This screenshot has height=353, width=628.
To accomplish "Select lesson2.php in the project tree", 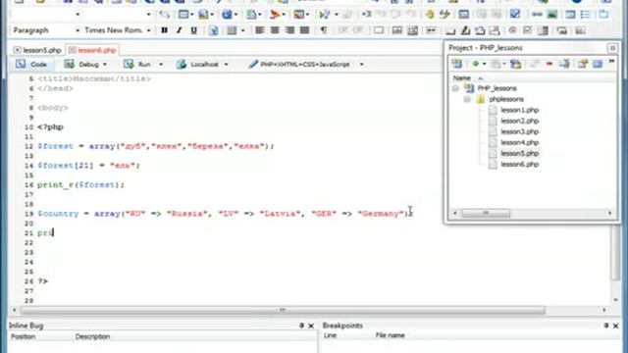I will 519,121.
